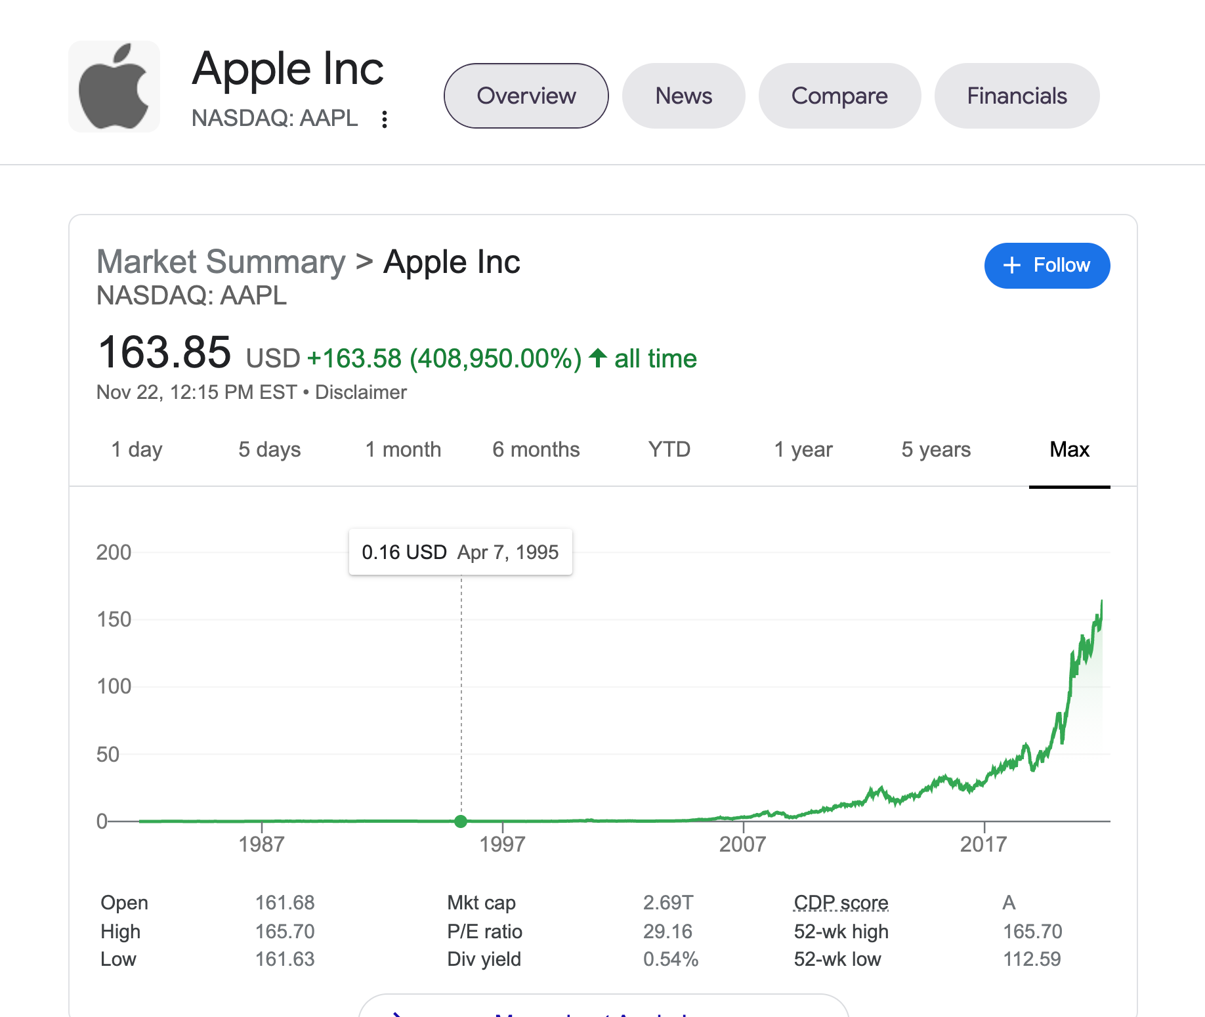
Task: Show the 1 day chart range
Action: pos(137,449)
